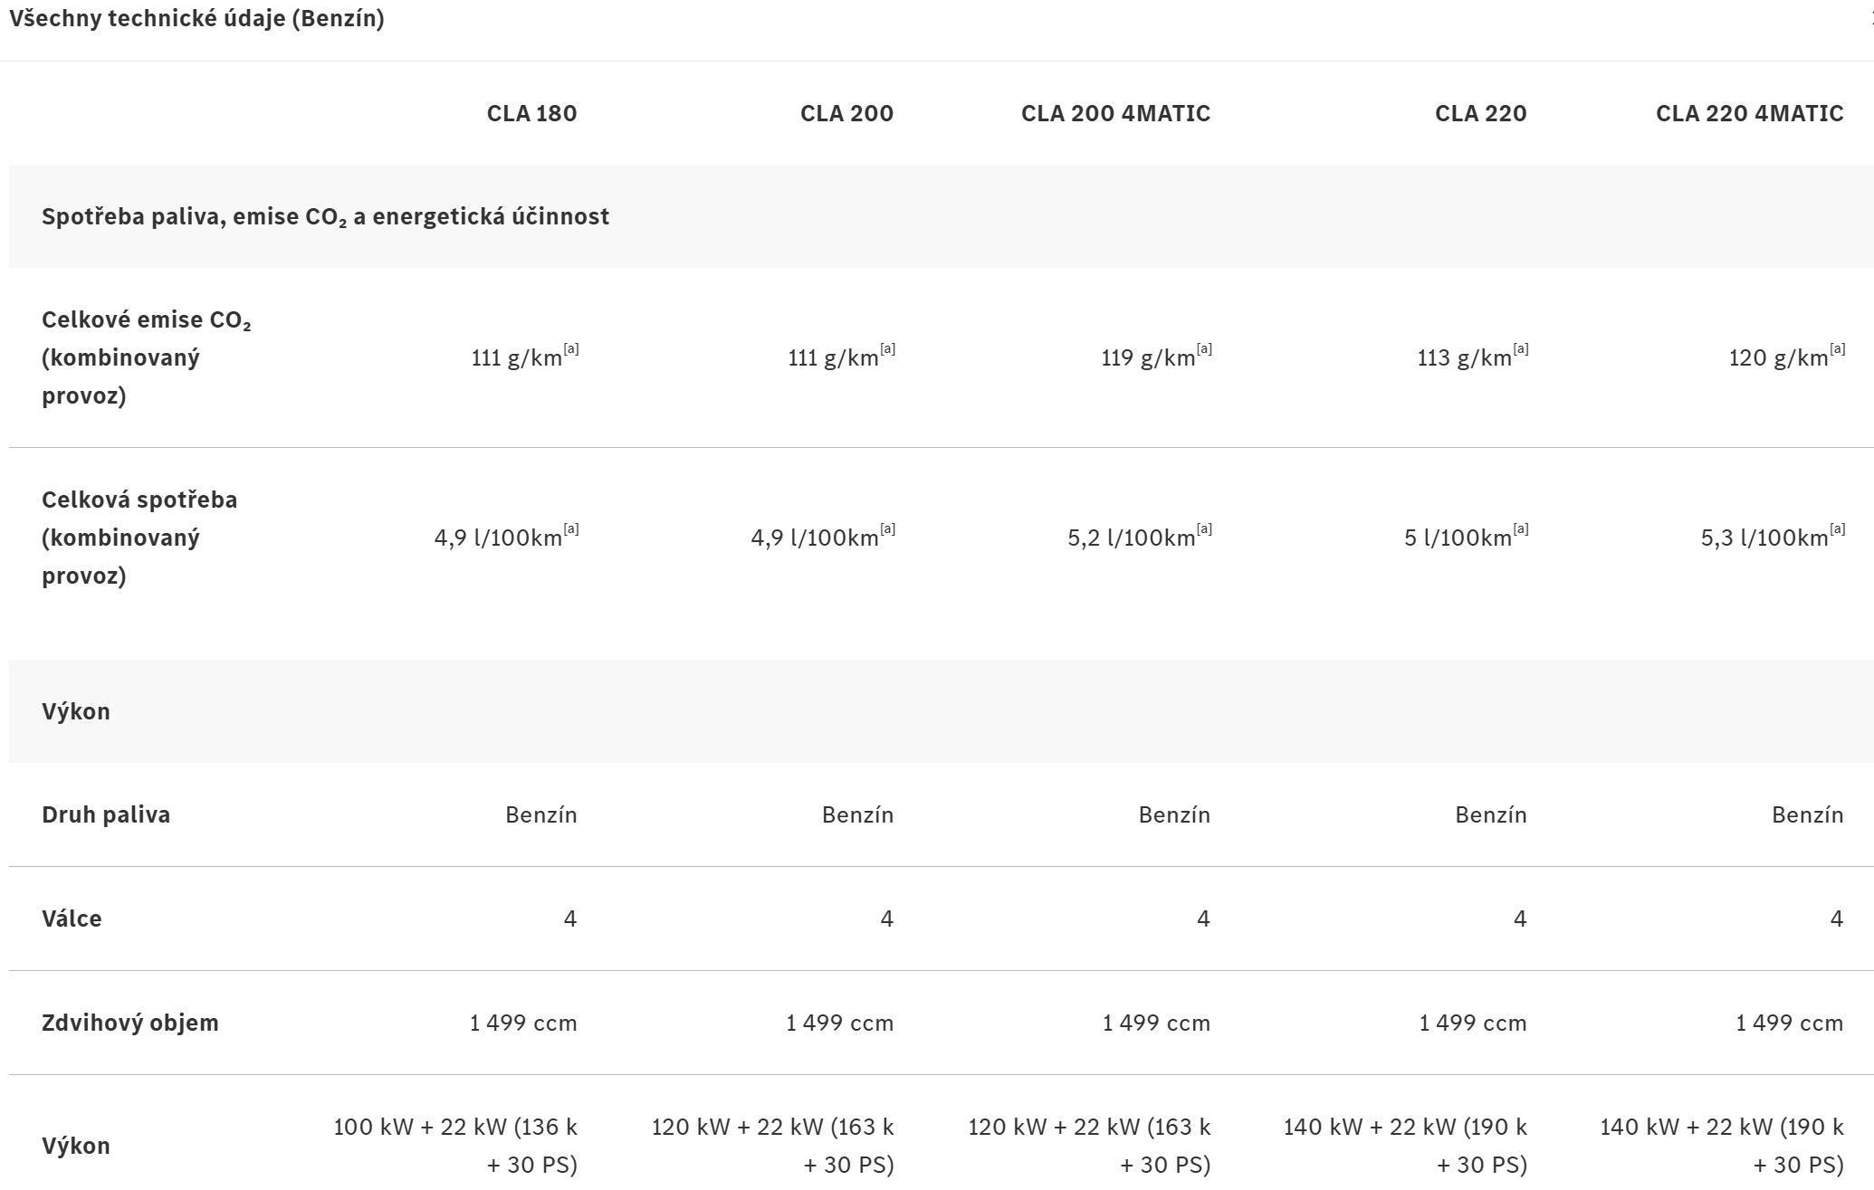This screenshot has height=1190, width=1874.
Task: Click the 'Spotřeba paliva, emise CO₂' section header
Action: pyautogui.click(x=325, y=216)
